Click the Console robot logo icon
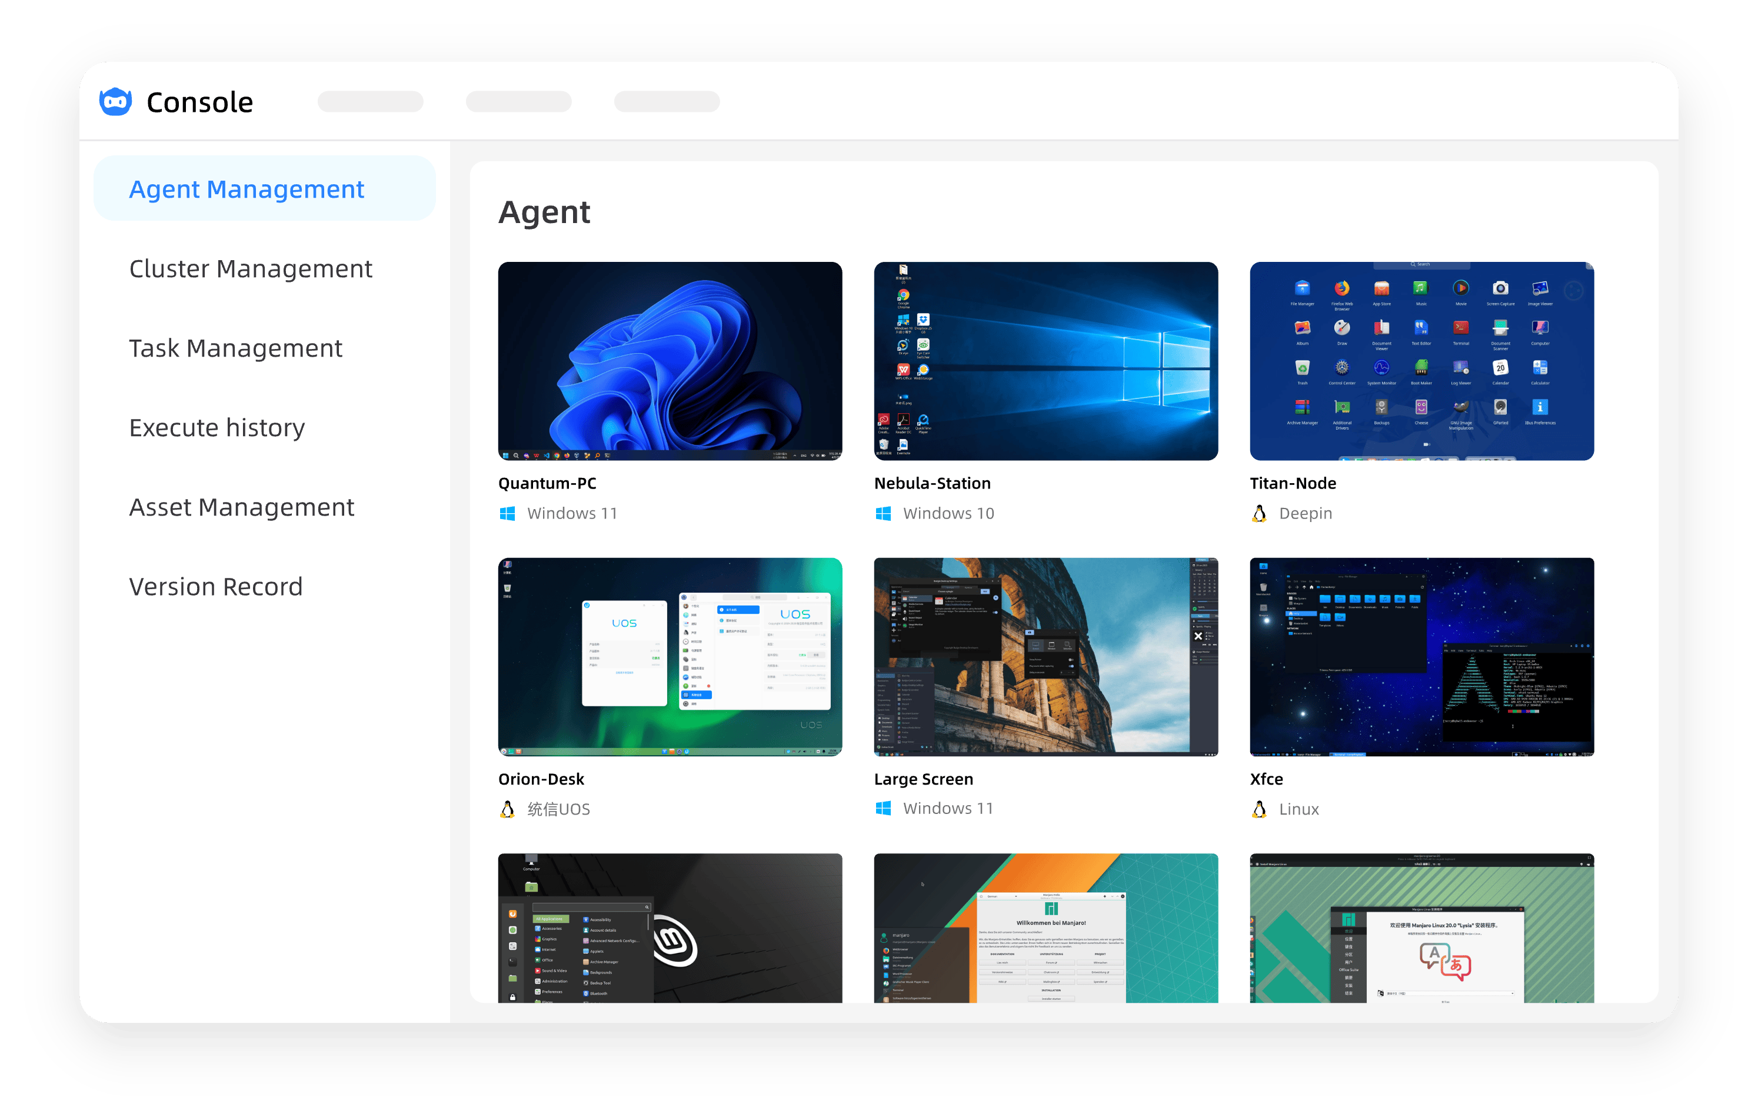This screenshot has height=1120, width=1758. (115, 101)
